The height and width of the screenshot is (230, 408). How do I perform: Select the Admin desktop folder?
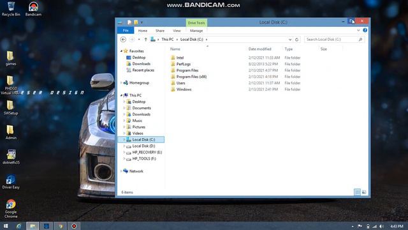(11, 132)
